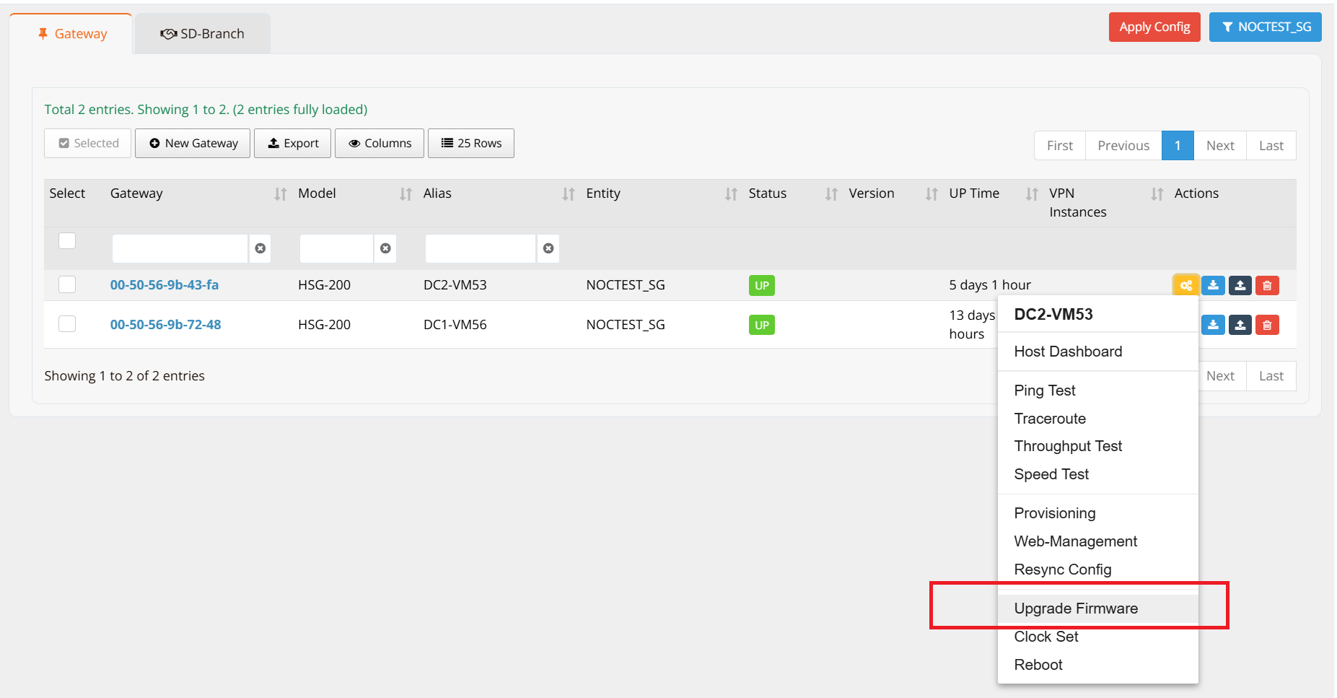Click the download icon in DC2-VM53 row
The width and height of the screenshot is (1337, 698).
coord(1213,285)
